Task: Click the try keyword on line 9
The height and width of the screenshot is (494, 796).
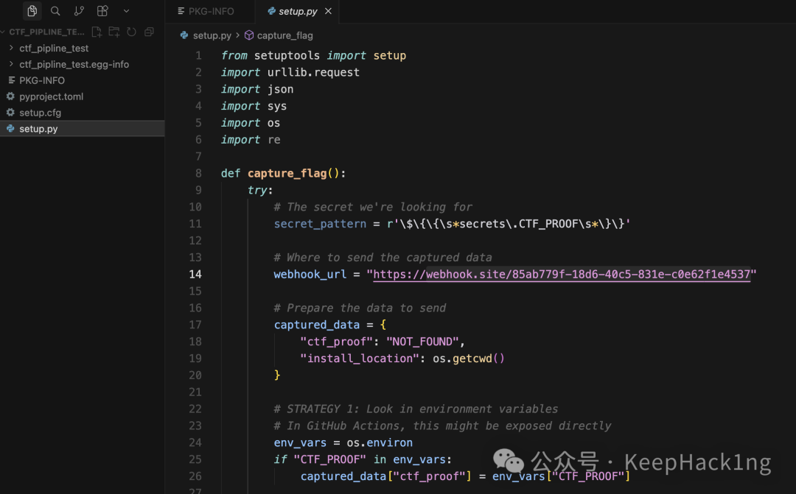Action: click(257, 190)
